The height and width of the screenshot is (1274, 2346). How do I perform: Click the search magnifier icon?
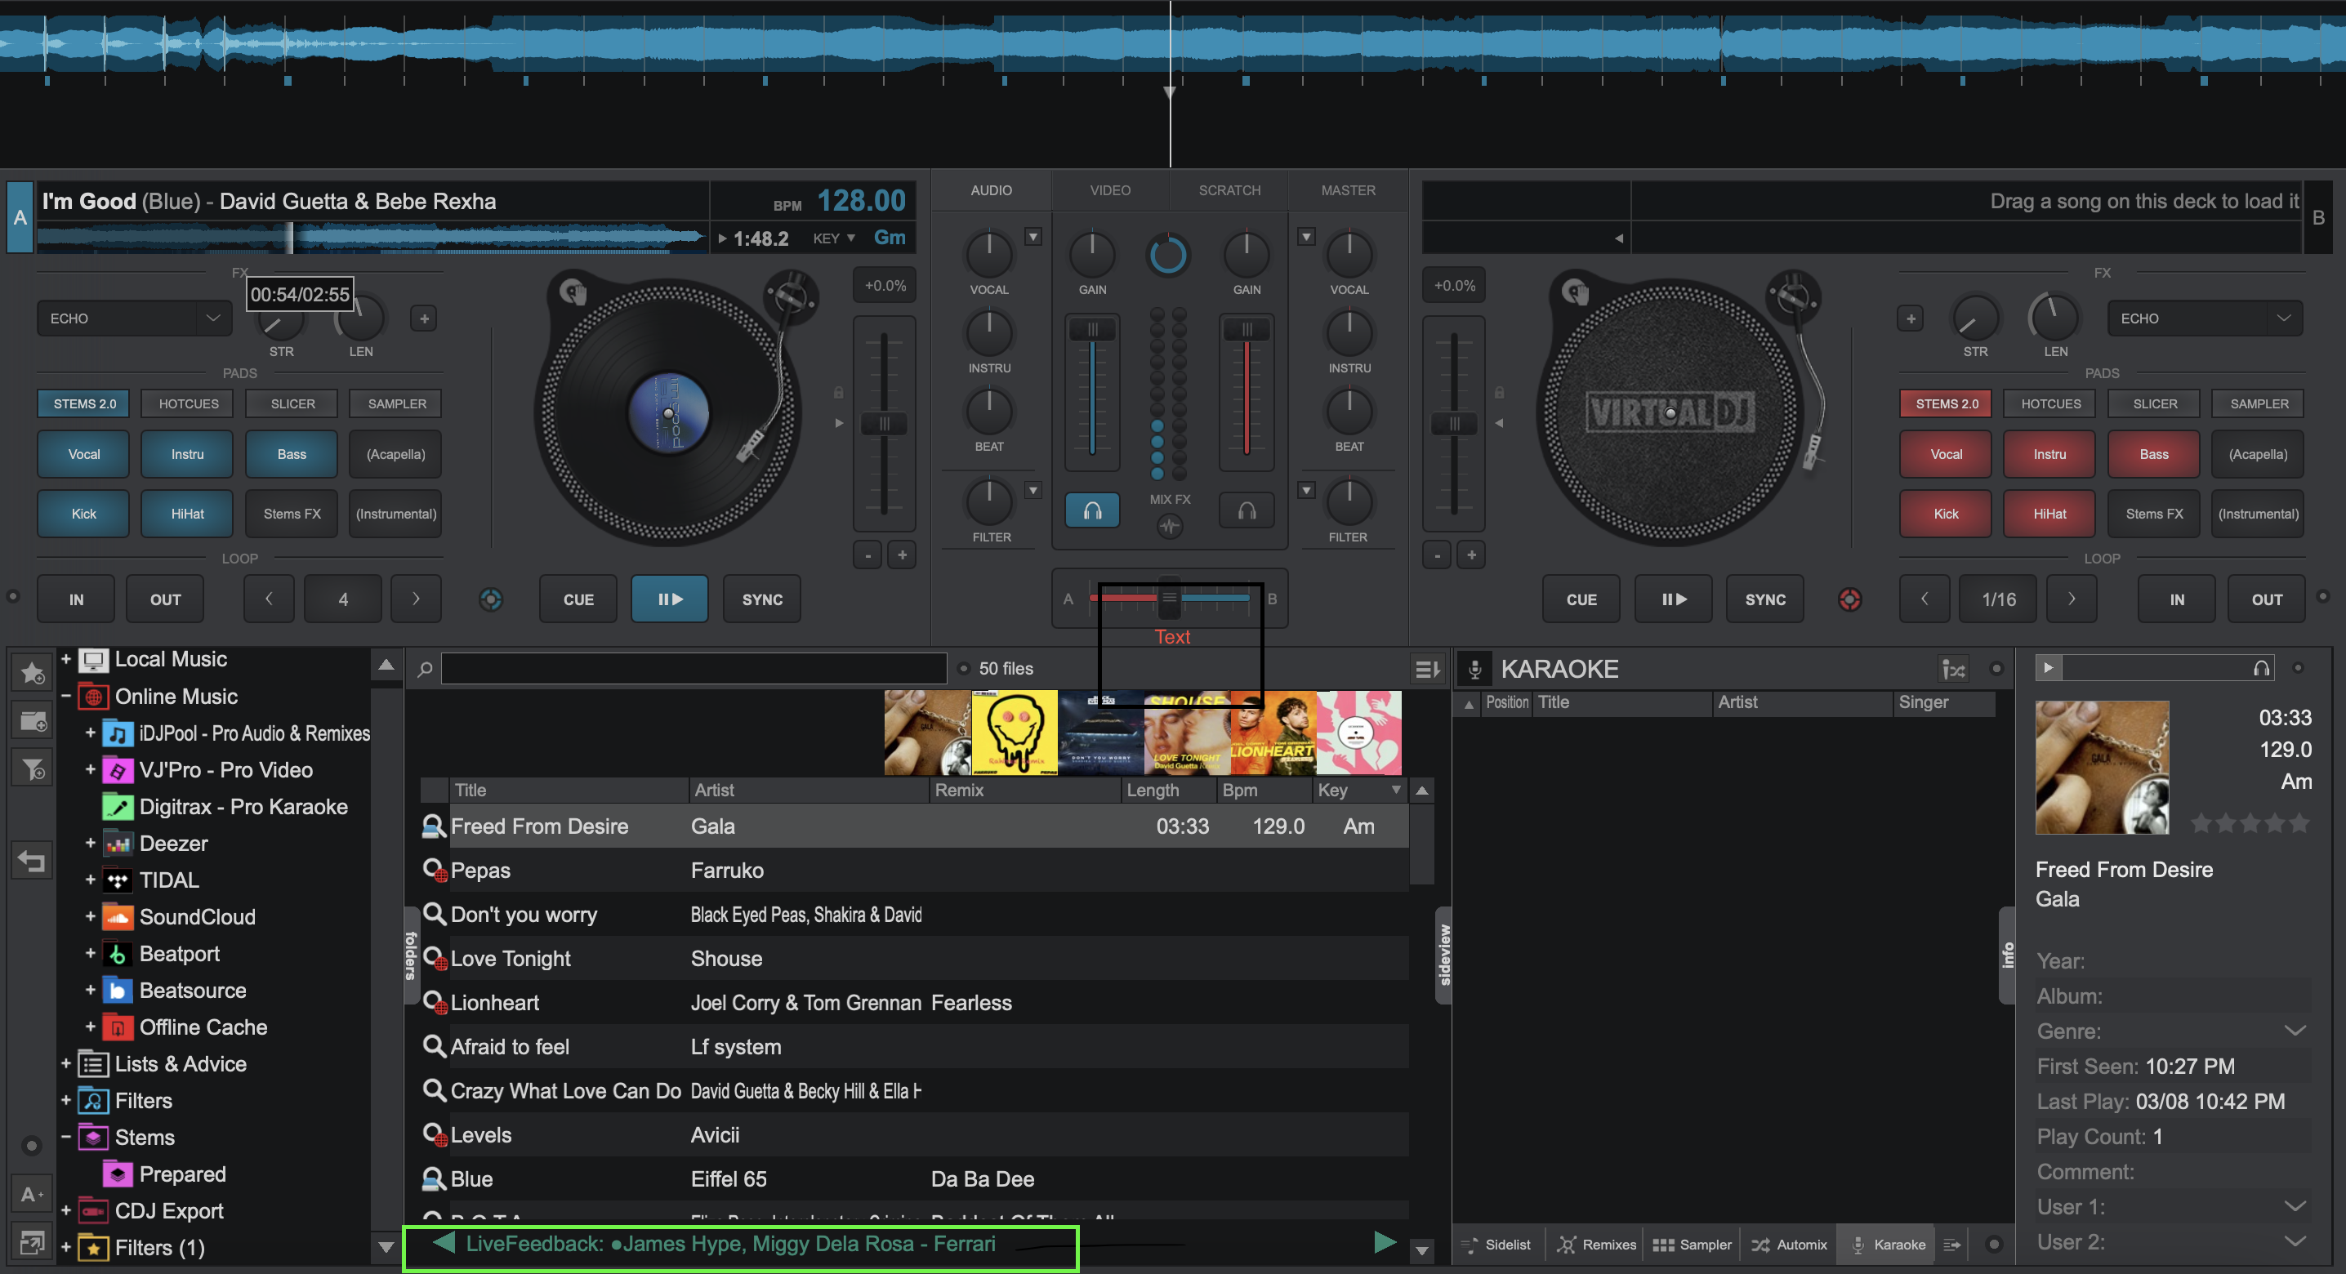425,670
